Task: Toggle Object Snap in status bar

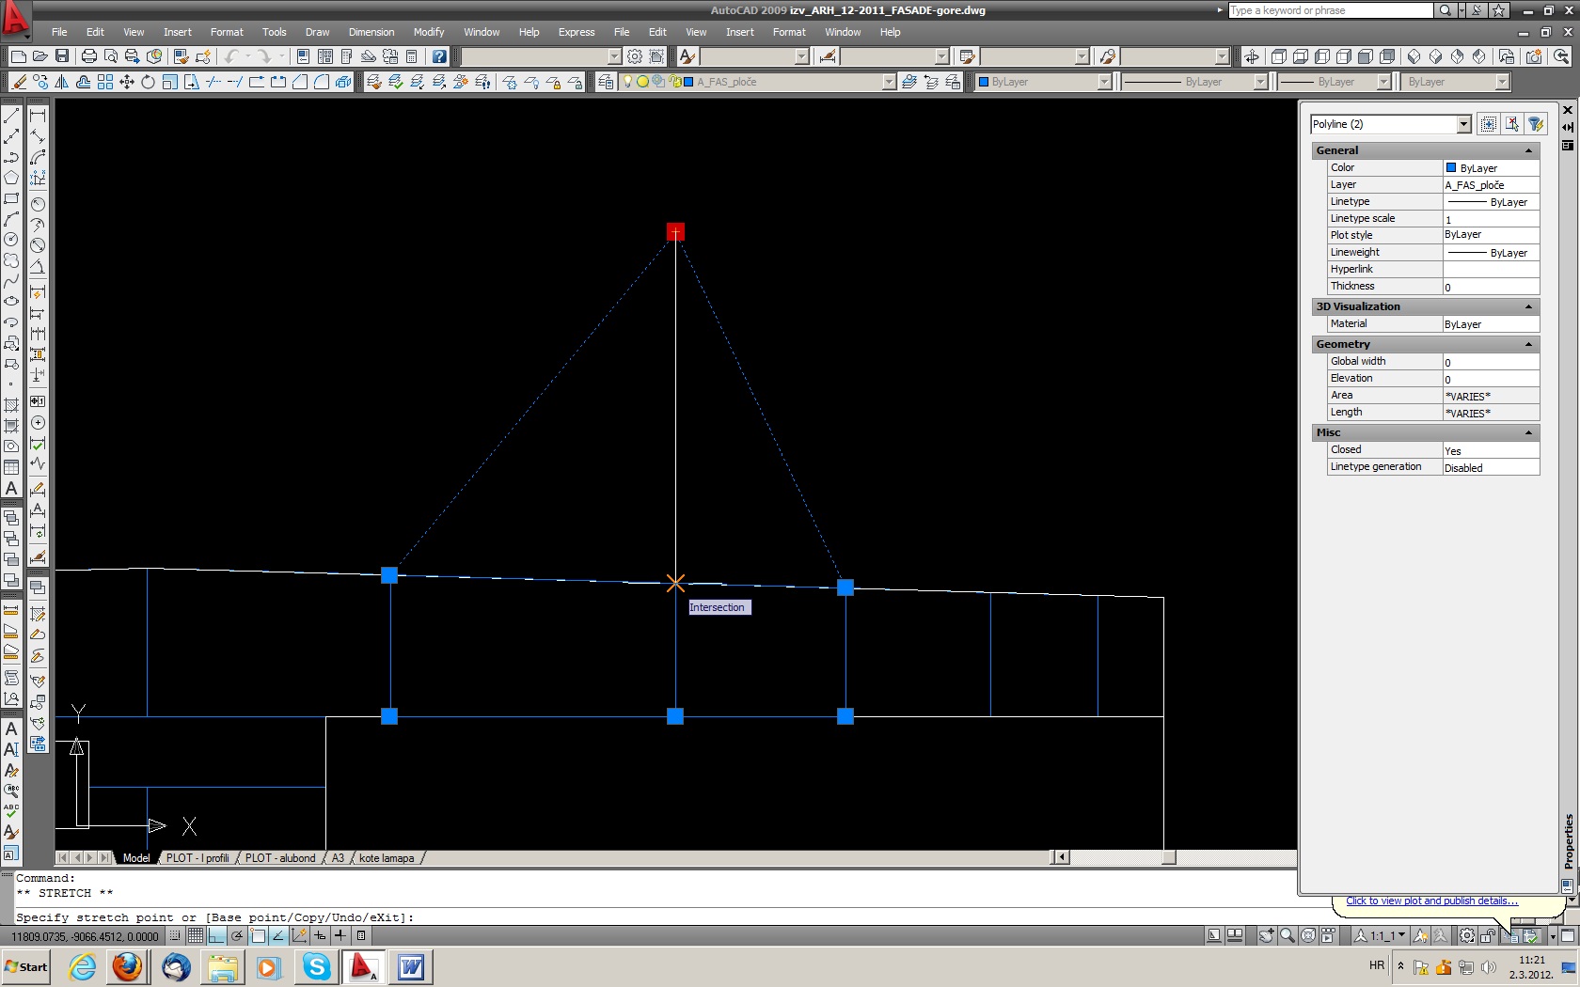Action: coord(258,936)
